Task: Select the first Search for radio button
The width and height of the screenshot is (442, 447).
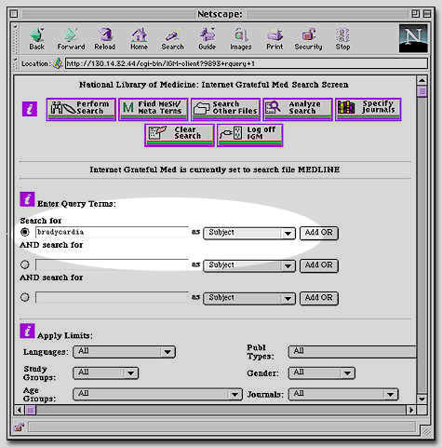Action: point(25,232)
